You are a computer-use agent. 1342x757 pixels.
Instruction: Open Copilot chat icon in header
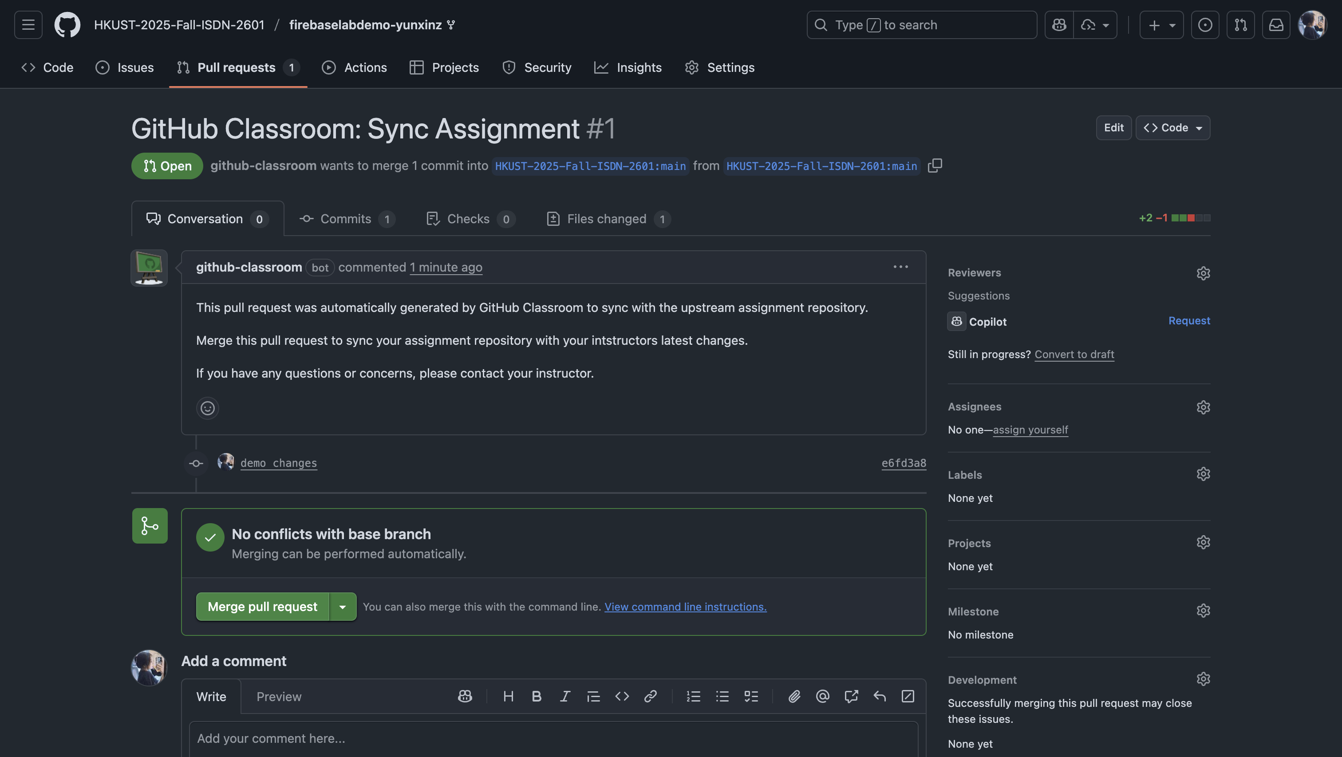[1059, 25]
